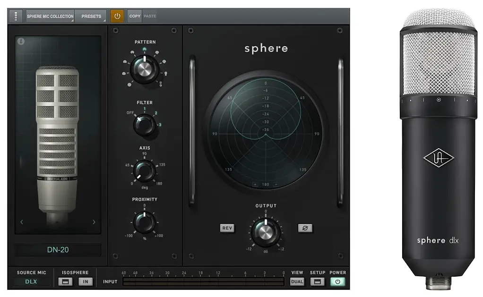483x297 pixels.
Task: Show mic info with the i icon
Action: coord(21,41)
